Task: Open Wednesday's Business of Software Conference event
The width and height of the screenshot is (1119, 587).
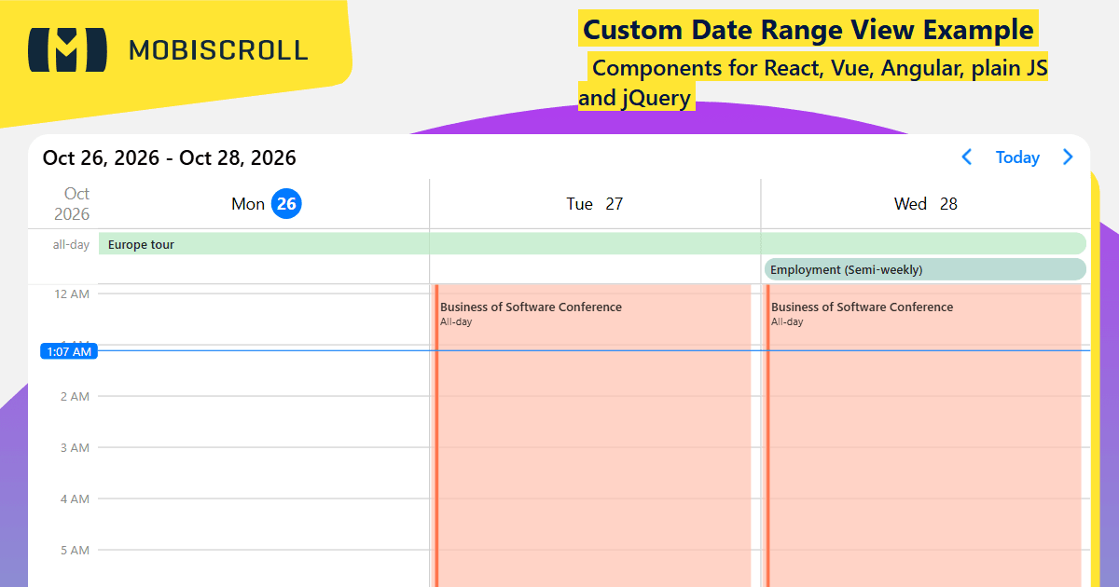Action: coord(923,435)
